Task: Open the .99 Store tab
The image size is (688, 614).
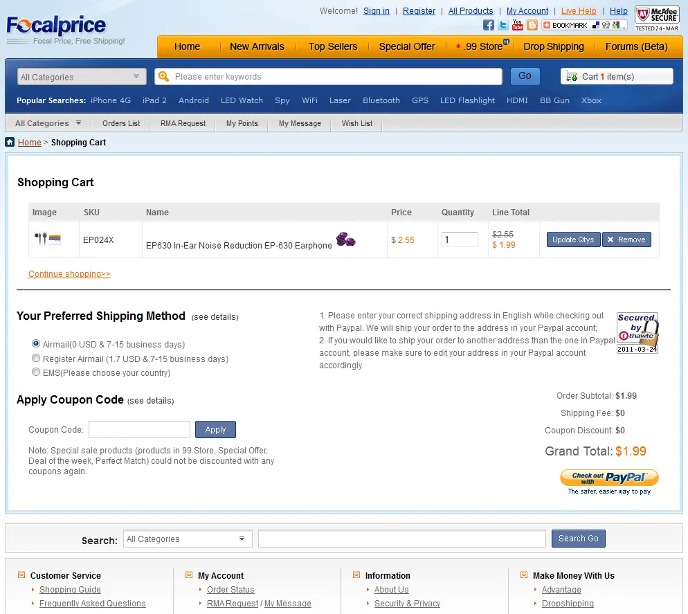Action: click(482, 46)
